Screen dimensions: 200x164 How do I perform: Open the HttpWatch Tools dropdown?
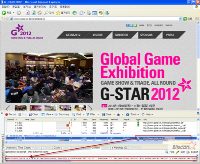tap(132, 114)
